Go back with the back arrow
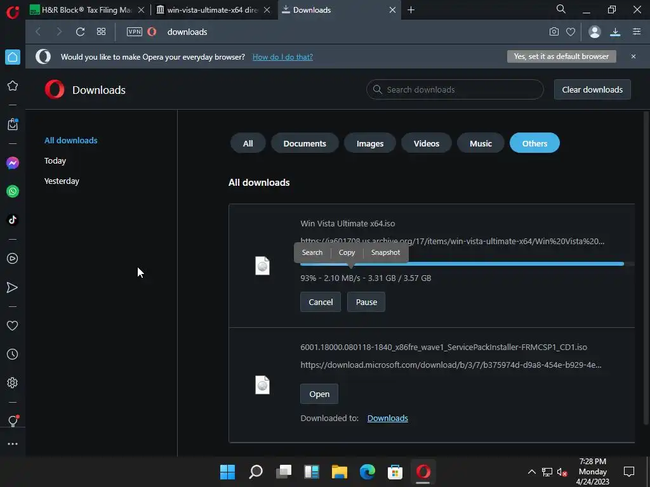650x487 pixels. 38,32
